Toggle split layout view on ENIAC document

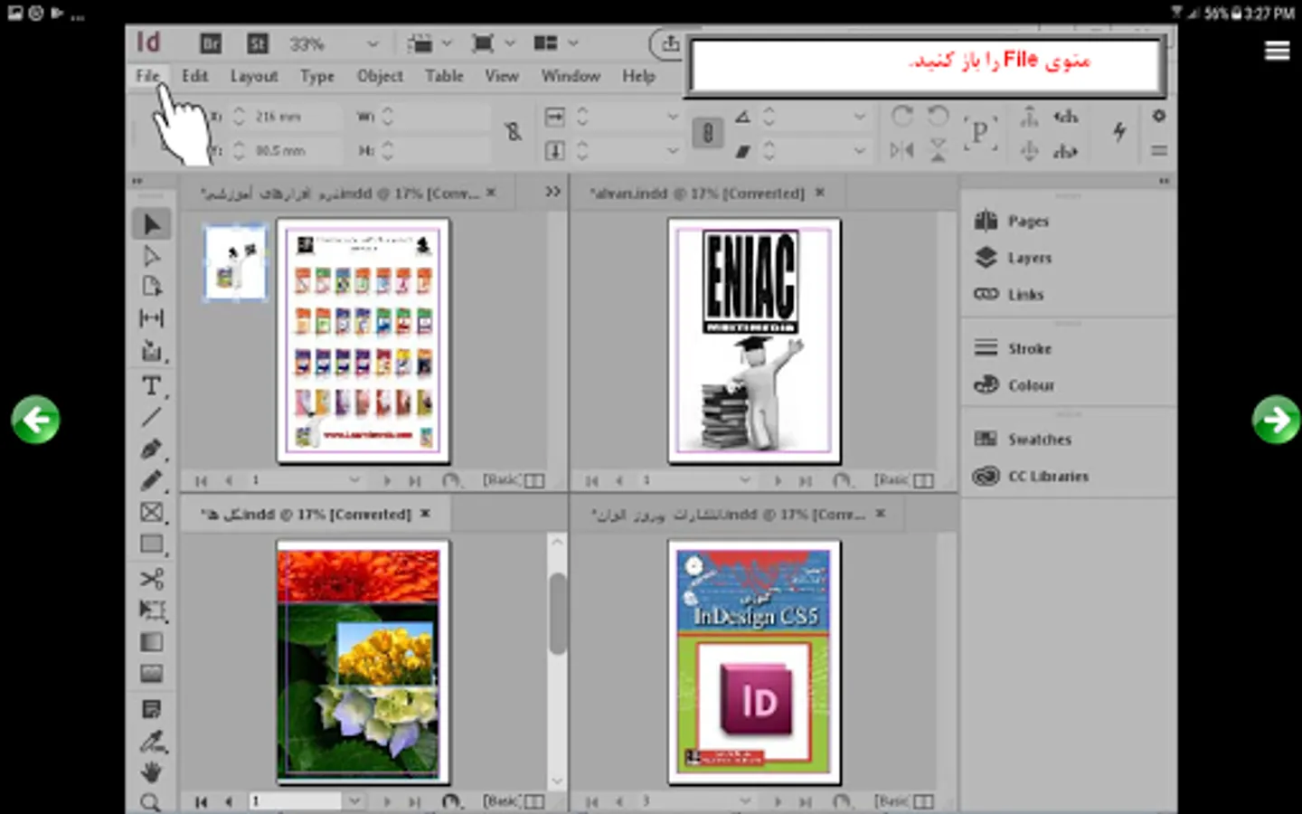(924, 480)
